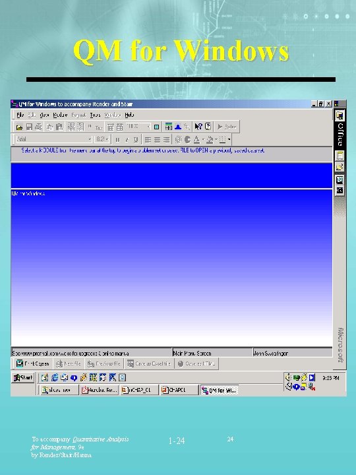The height and width of the screenshot is (475, 356).
Task: Click the help book icon
Action: click(x=208, y=127)
